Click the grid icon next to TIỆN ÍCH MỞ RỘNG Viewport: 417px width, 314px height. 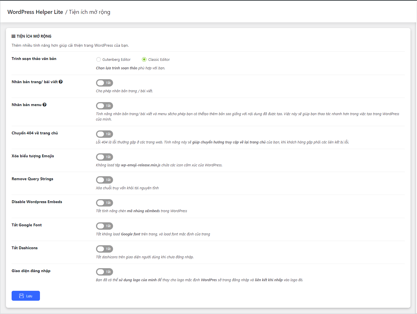[x=13, y=36]
